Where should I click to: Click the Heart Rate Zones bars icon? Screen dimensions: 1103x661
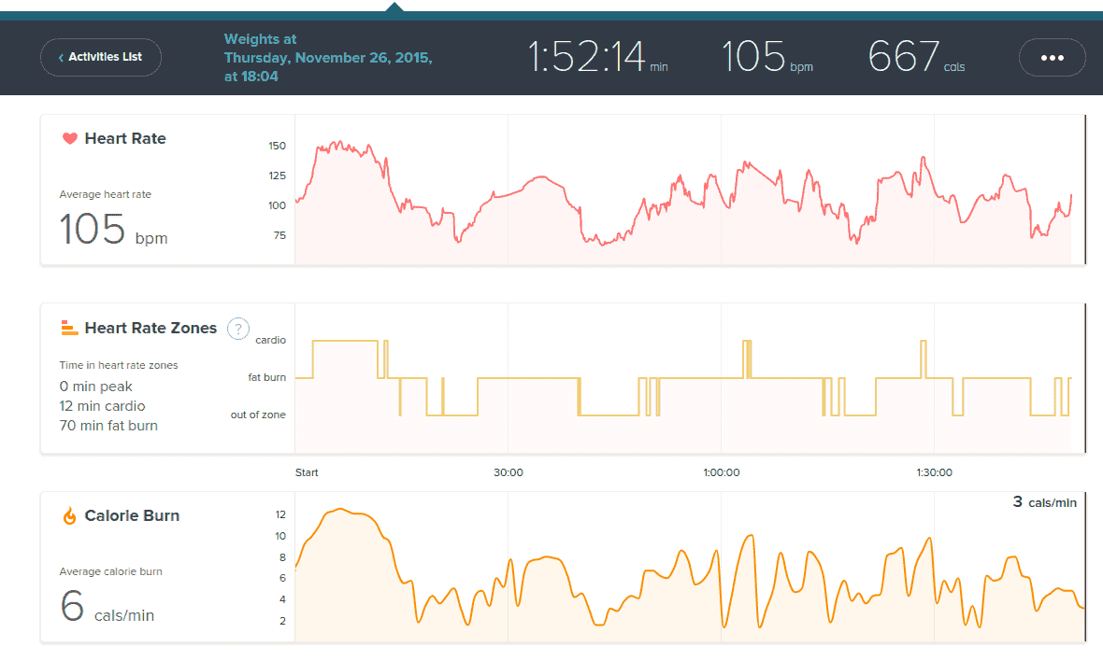69,328
